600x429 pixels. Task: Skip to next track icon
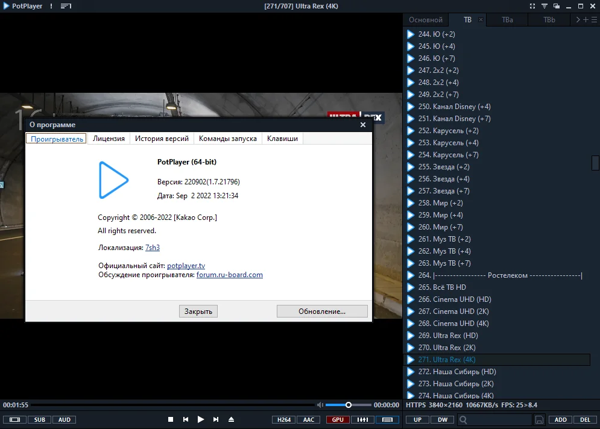216,419
